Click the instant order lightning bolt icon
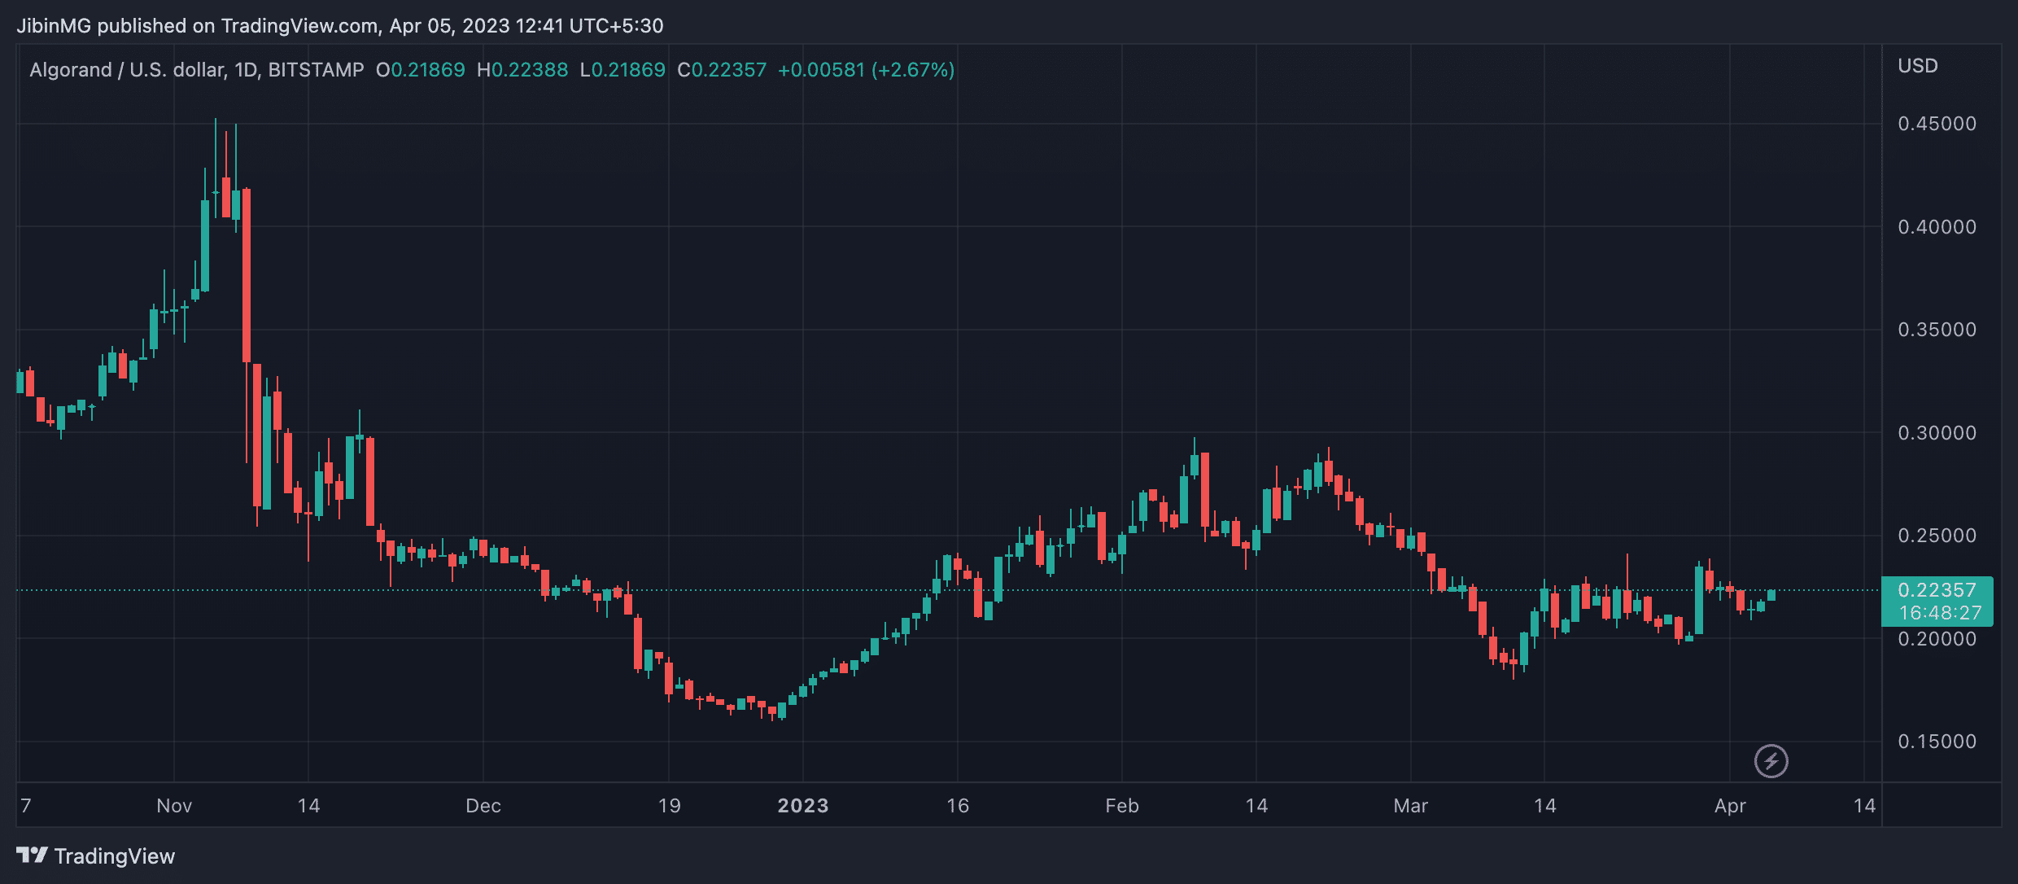Image resolution: width=2018 pixels, height=884 pixels. point(1770,761)
